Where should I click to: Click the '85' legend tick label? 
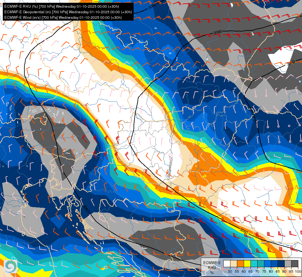tap(278, 271)
